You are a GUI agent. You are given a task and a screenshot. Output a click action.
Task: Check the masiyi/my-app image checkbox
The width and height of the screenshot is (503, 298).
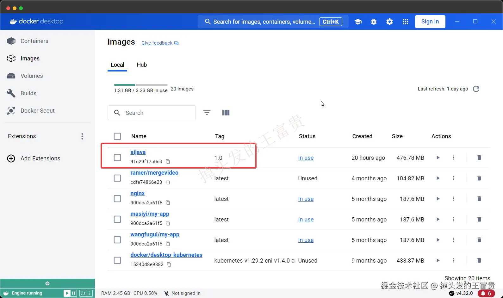click(x=117, y=219)
